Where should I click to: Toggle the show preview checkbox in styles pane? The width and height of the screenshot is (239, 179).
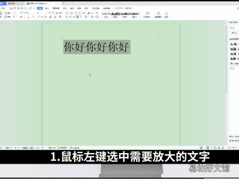[230, 141]
